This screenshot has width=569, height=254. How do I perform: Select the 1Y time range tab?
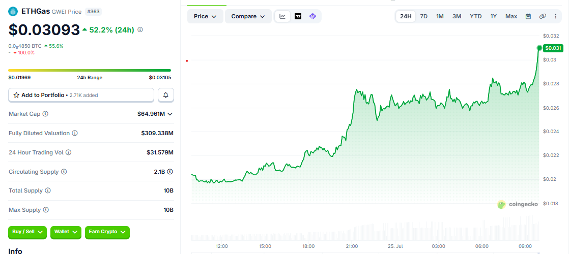(494, 16)
